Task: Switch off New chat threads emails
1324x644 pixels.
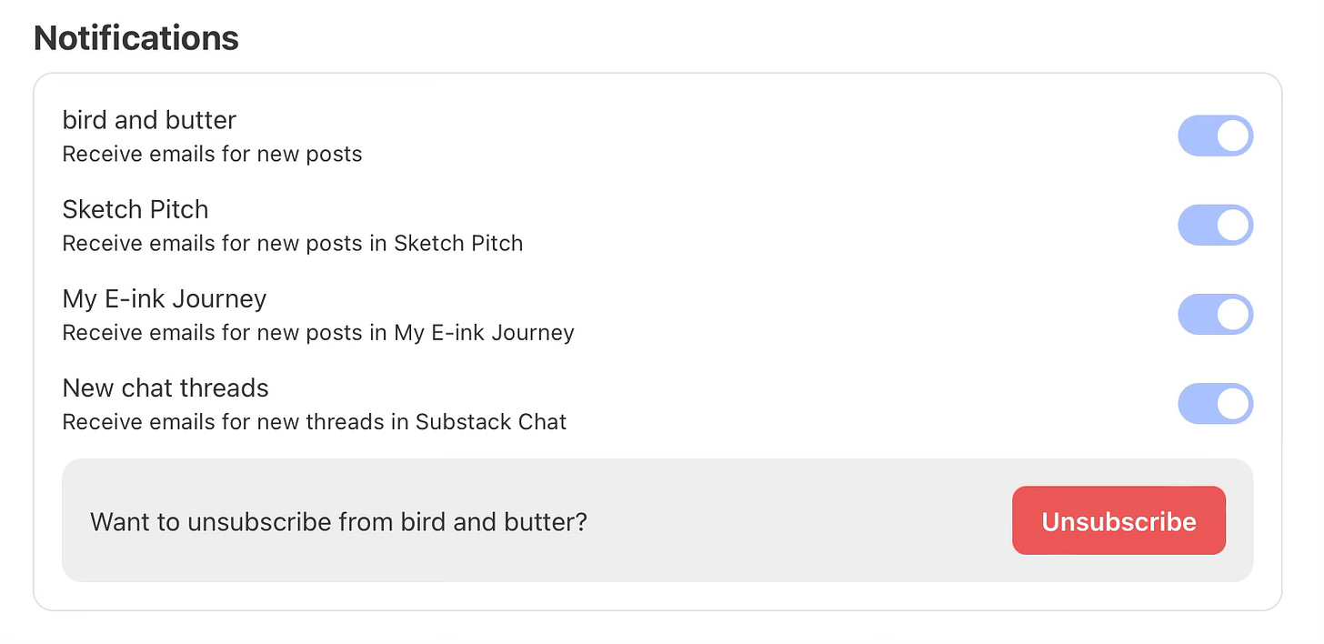Action: [1215, 404]
